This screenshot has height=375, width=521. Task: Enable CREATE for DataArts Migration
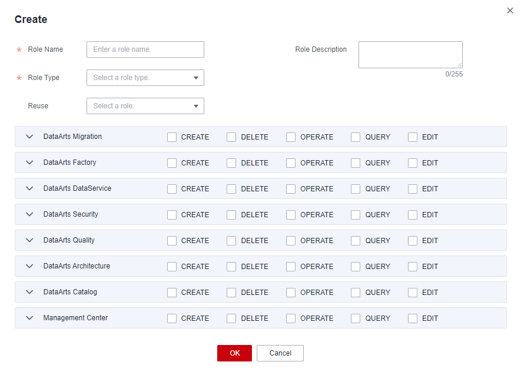tap(172, 137)
